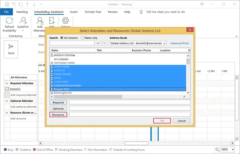Click the schedule grid scroll right arrow
The height and width of the screenshot is (154, 240).
click(x=232, y=143)
